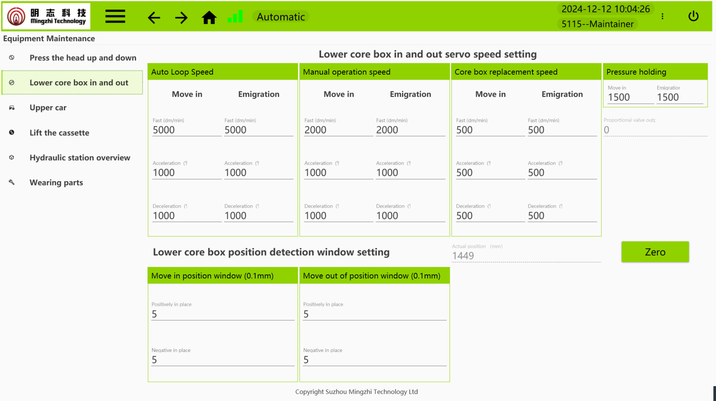716x401 pixels.
Task: Click the Upper car sidebar icon
Action: pos(12,108)
